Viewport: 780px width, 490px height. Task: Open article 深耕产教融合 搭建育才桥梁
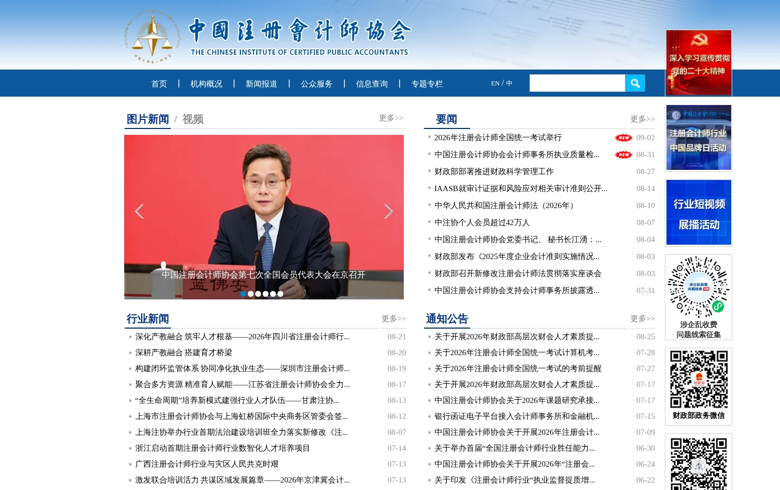[184, 353]
